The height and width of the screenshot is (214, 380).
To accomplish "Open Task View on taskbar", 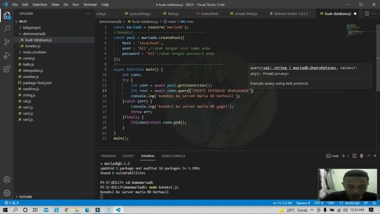I will click(35, 210).
